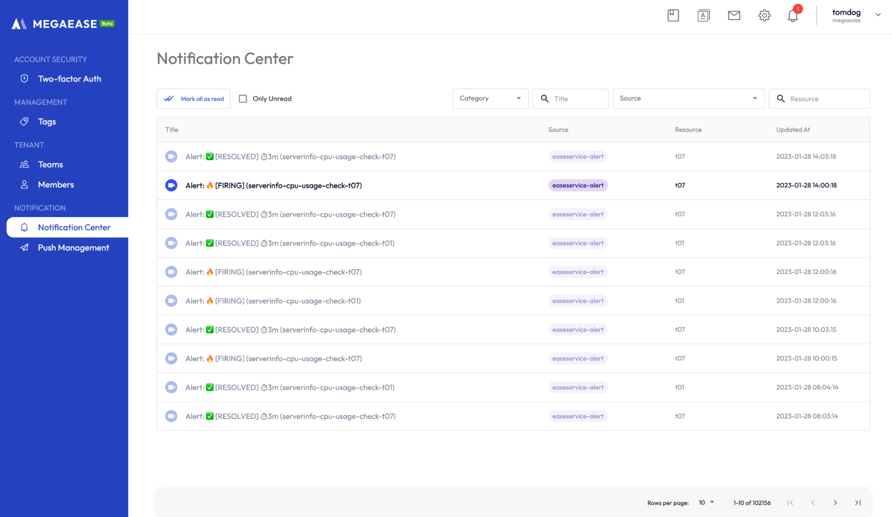Screen dimensions: 892x517
Task: Open Push Management in sidebar
Action: coord(73,248)
